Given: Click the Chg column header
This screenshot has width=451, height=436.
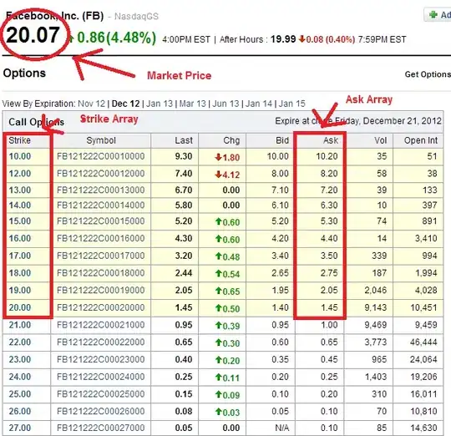Looking at the screenshot, I should click(231, 140).
